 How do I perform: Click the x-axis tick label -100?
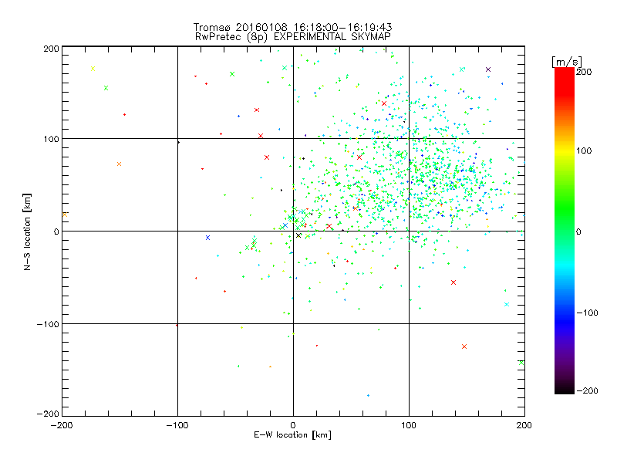(177, 426)
